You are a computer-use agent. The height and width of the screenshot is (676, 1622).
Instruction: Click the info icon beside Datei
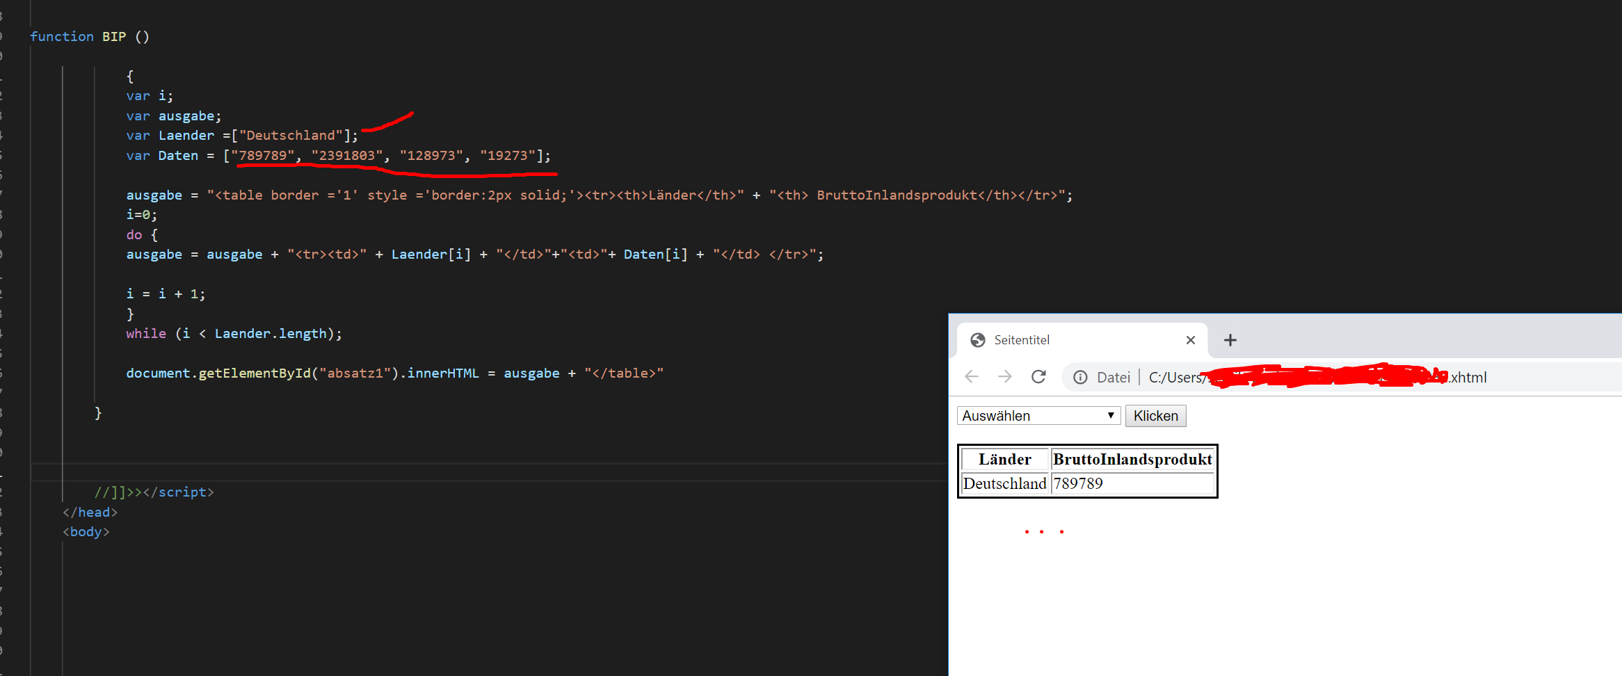[x=1080, y=377]
